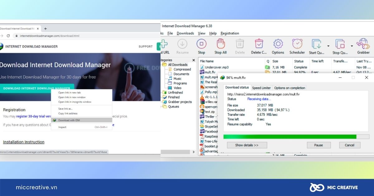Click the Stop All hand icon
Screen dimensions: 374x196
point(221,44)
